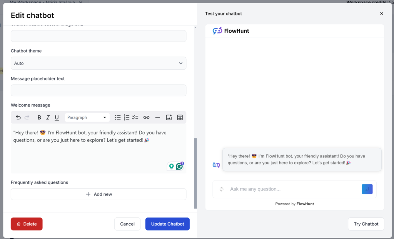
Task: Open the My Workspace workspace switcher
Action: pyautogui.click(x=46, y=2)
